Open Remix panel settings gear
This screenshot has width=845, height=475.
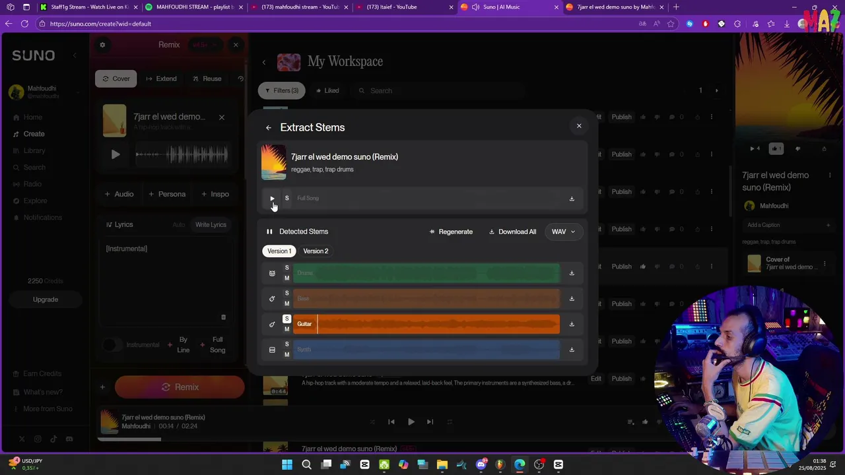pos(102,45)
